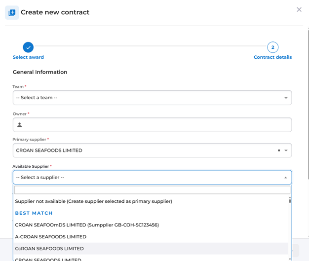The height and width of the screenshot is (261, 309).
Task: Click the Create new contract header icon
Action: [12, 12]
